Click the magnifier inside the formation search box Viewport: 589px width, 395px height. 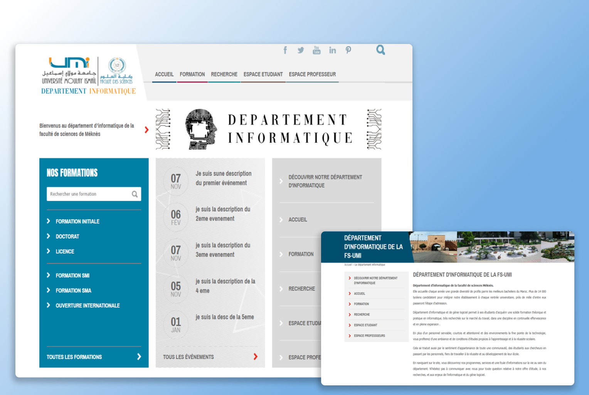135,194
